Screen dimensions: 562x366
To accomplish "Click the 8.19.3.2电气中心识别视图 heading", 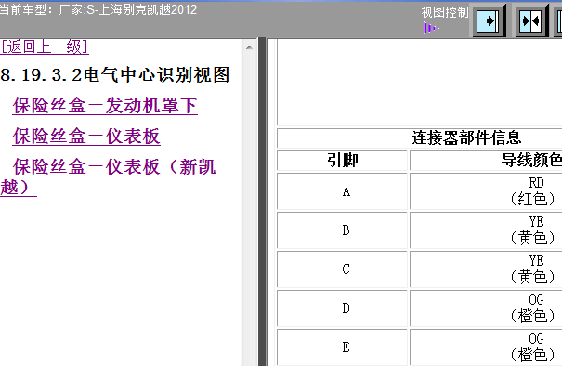I will click(x=114, y=75).
